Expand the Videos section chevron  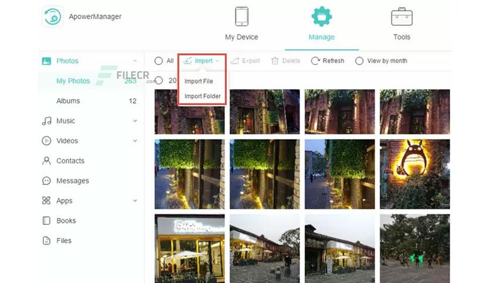[135, 141]
